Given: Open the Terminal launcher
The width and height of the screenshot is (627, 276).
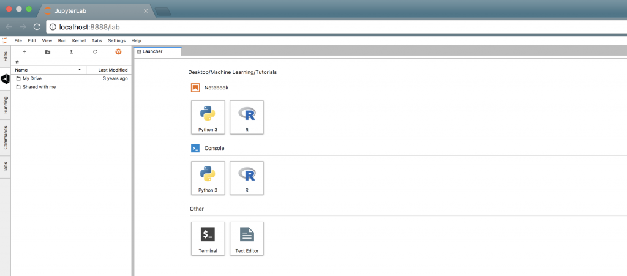Looking at the screenshot, I should pyautogui.click(x=208, y=238).
